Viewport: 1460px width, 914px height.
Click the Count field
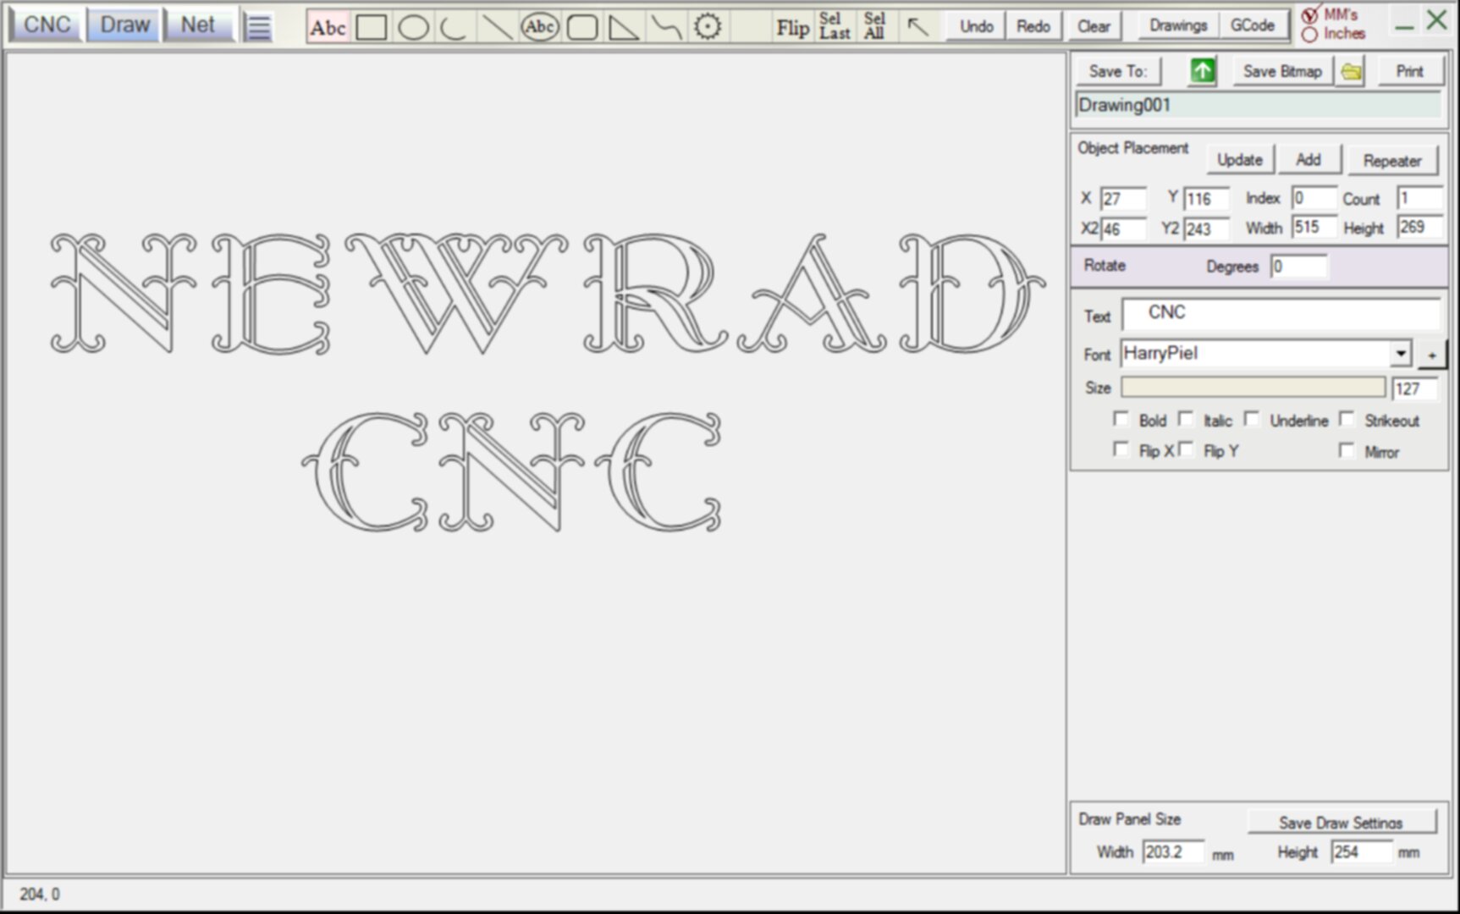[x=1419, y=198]
